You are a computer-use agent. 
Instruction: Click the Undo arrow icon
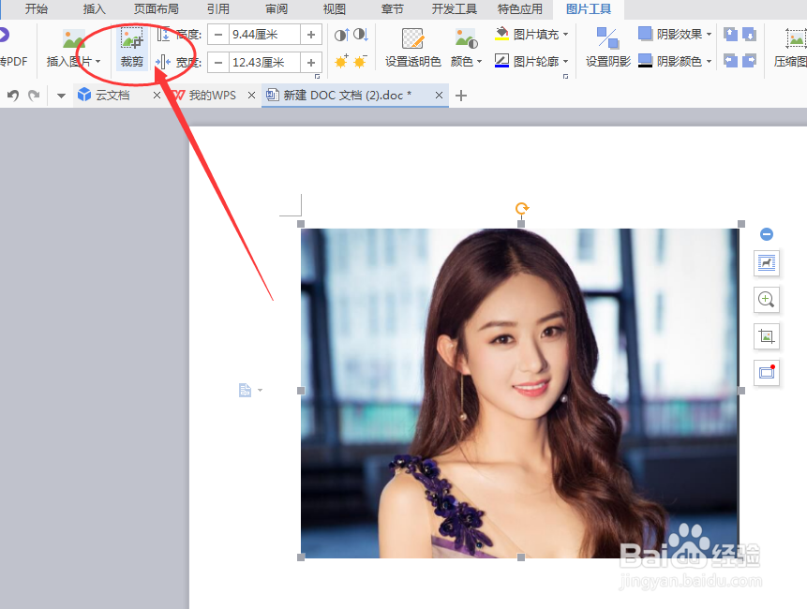tap(13, 96)
